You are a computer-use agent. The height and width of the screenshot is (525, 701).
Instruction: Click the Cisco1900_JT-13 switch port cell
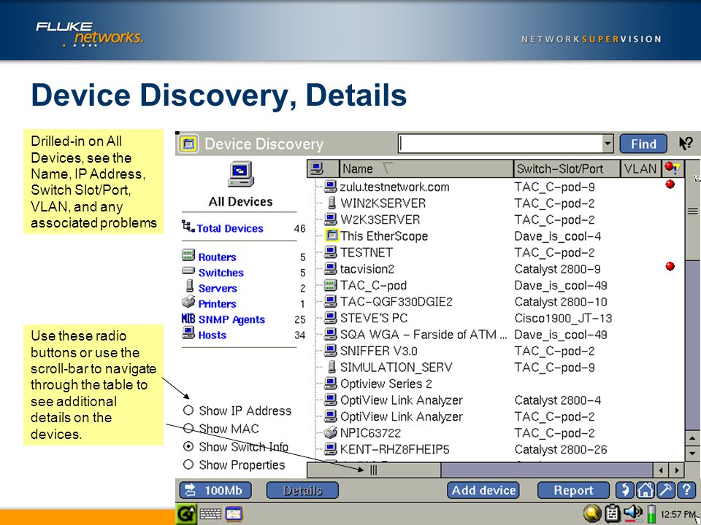[563, 318]
